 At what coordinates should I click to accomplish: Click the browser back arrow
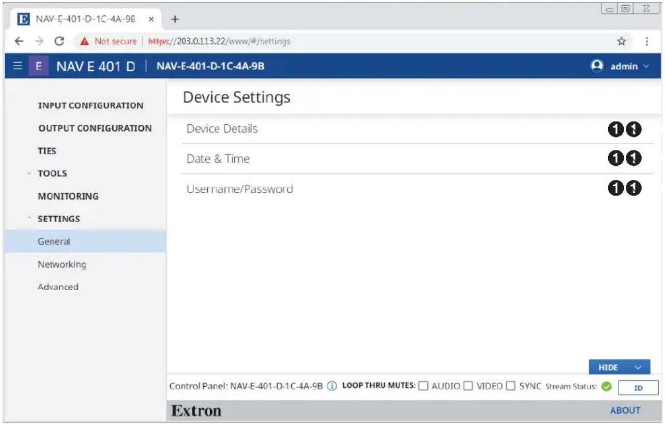point(19,41)
